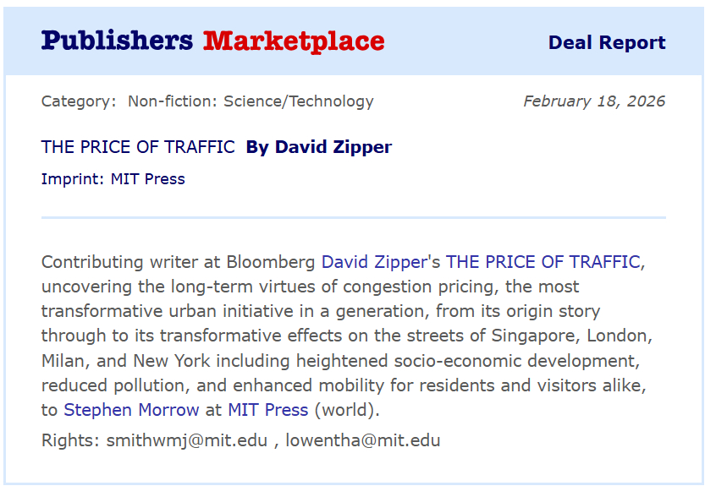This screenshot has width=705, height=486.
Task: Click the smithwmj@mit.edu rights email
Action: click(x=186, y=440)
